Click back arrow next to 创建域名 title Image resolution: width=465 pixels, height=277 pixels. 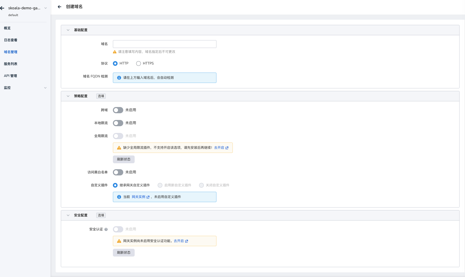[x=60, y=7]
